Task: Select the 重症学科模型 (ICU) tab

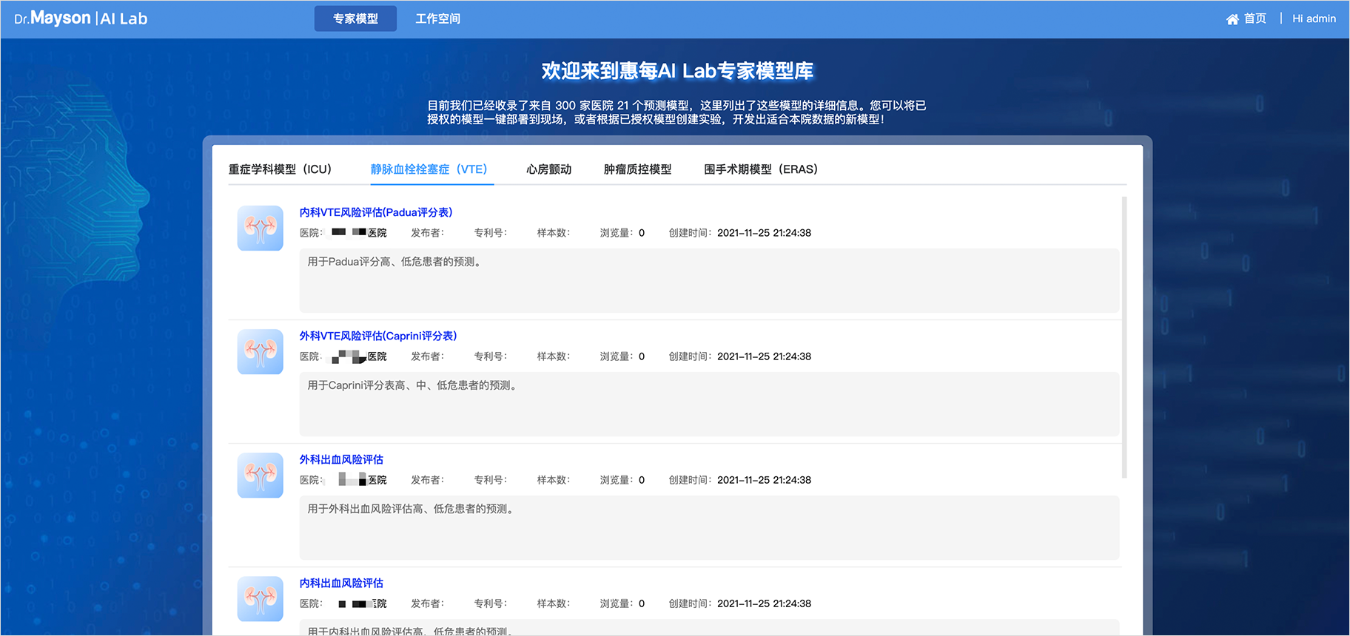Action: pos(280,169)
